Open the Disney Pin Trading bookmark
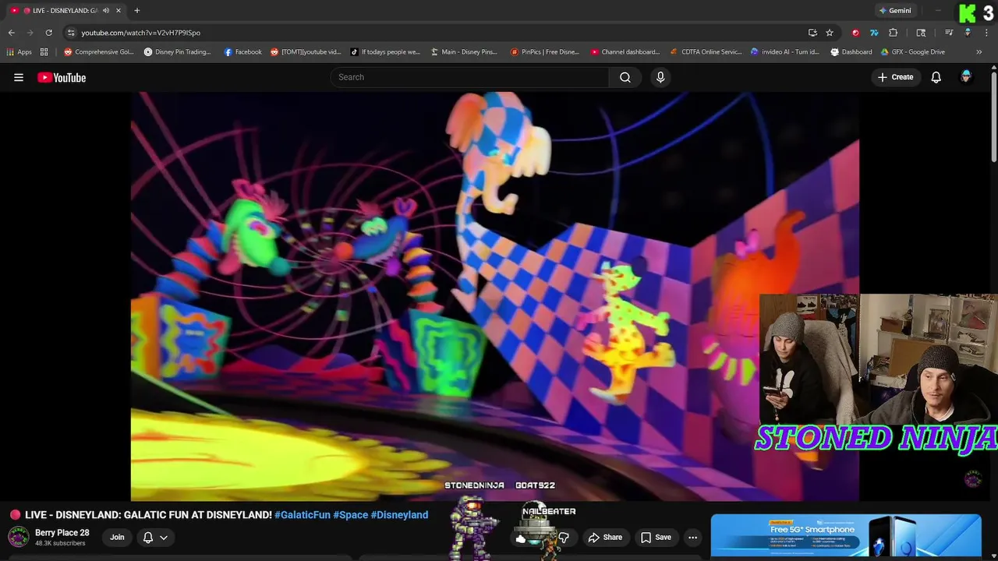Viewport: 998px width, 561px height. 177,52
